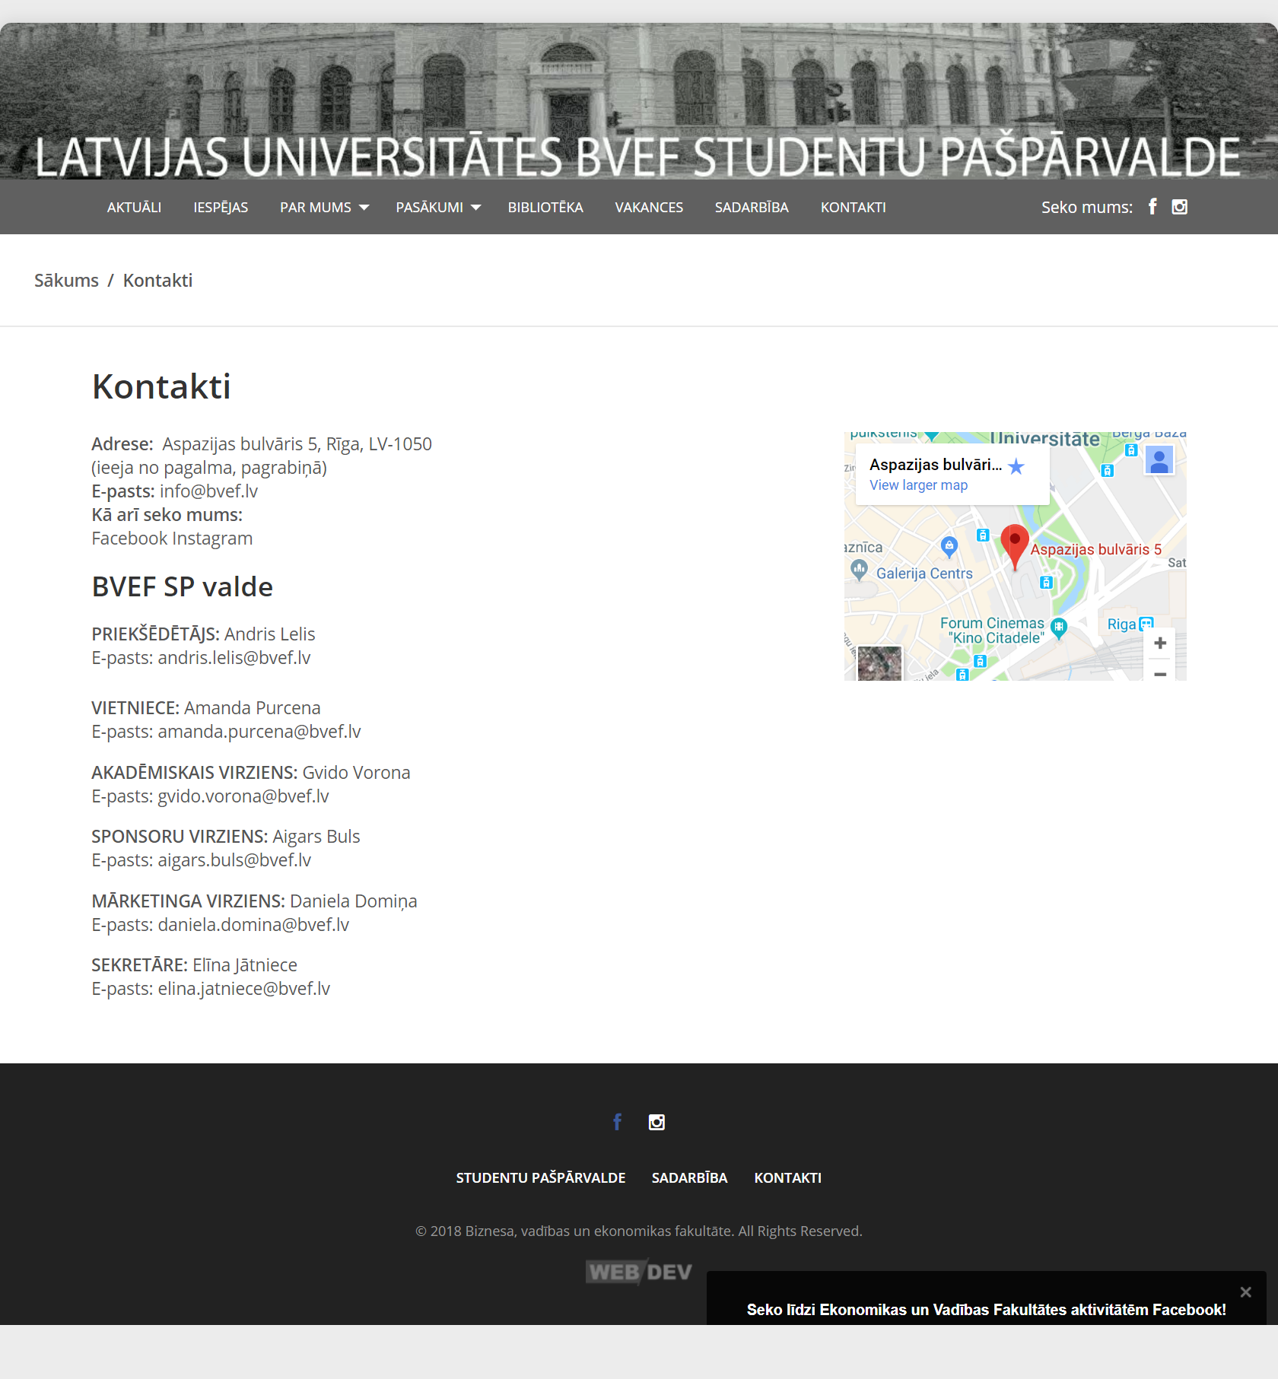Close the Facebook notification popup
The width and height of the screenshot is (1278, 1379).
1245,1292
